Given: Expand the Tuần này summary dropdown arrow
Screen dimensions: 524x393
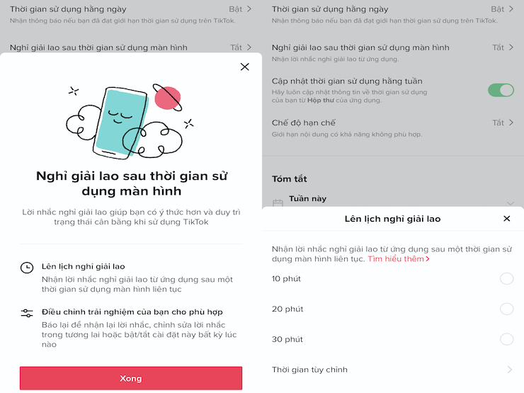Looking at the screenshot, I should coord(510,203).
